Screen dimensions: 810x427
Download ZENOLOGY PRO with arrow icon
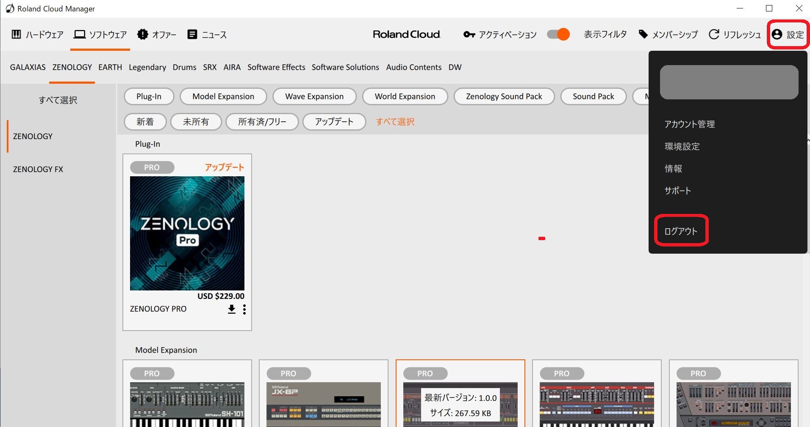pos(231,309)
